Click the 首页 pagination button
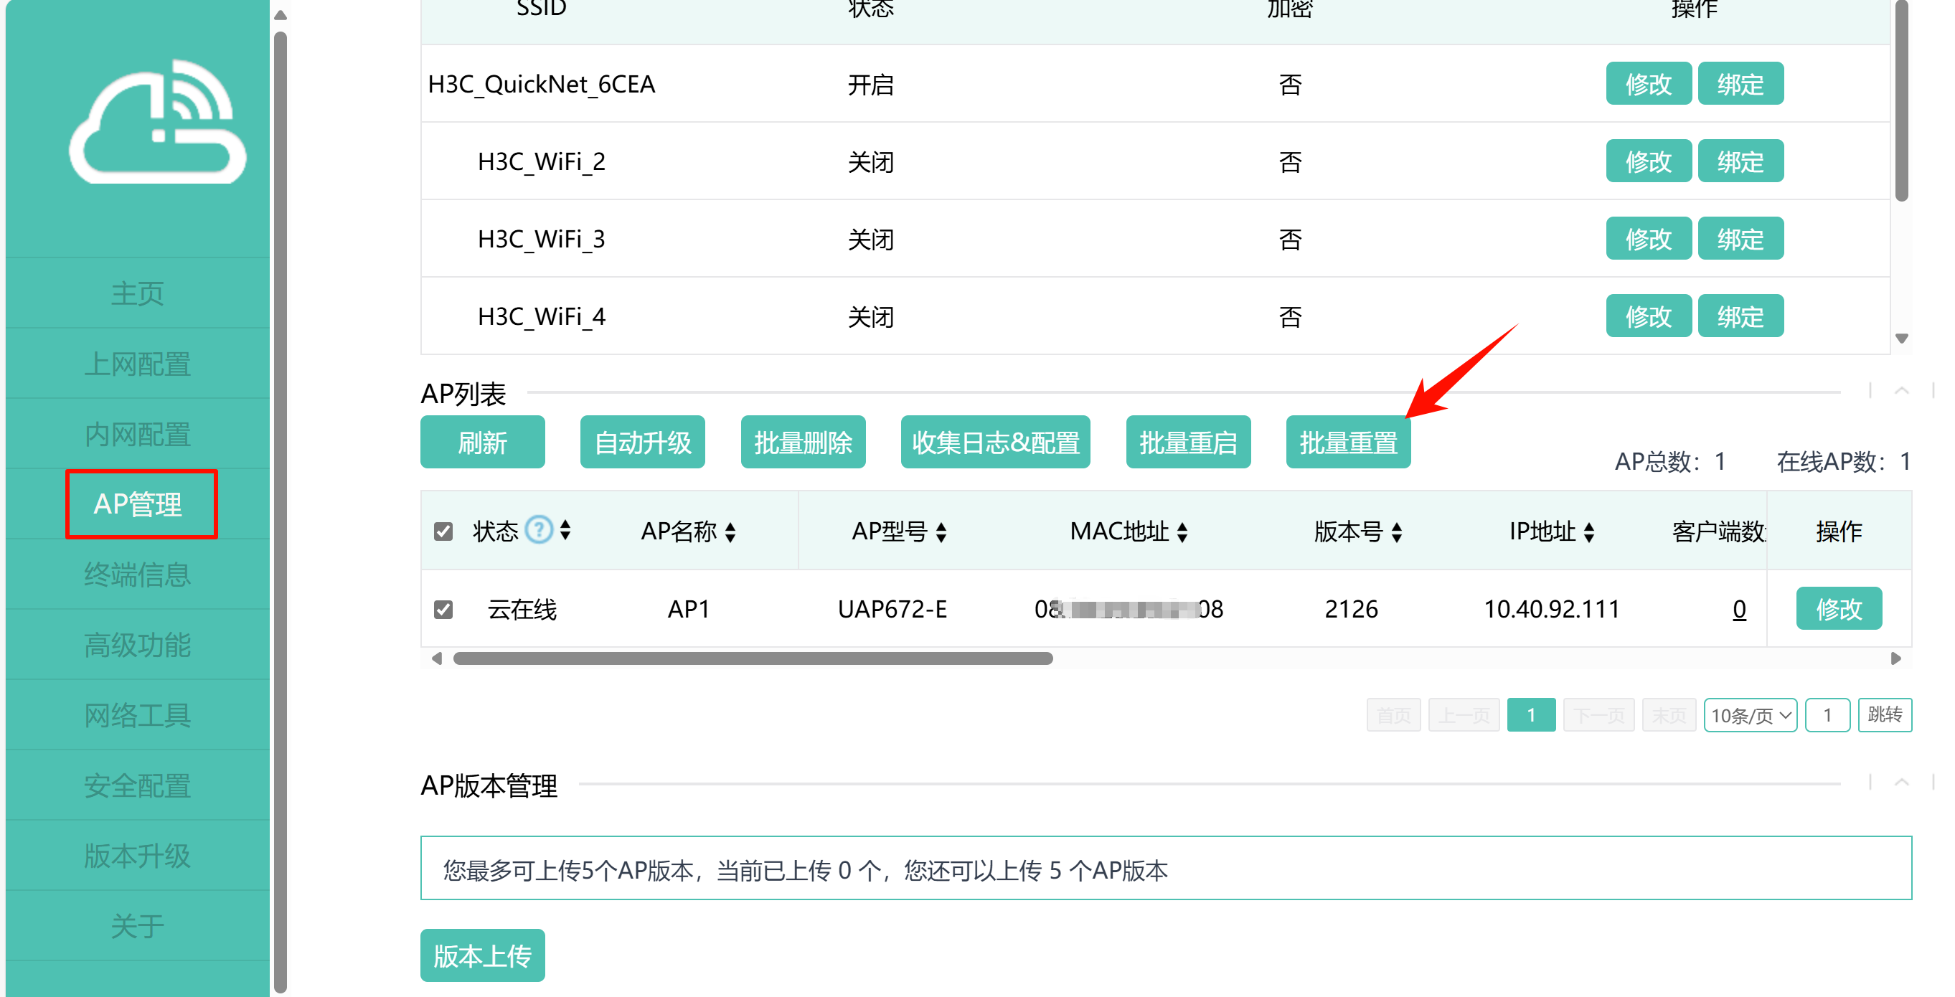This screenshot has height=997, width=1955. [x=1393, y=714]
